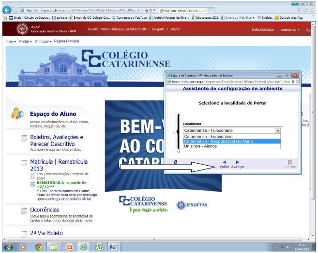Image resolution: width=318 pixels, height=253 pixels.
Task: Click the Espaço do Aluno user icon
Action: point(17,113)
